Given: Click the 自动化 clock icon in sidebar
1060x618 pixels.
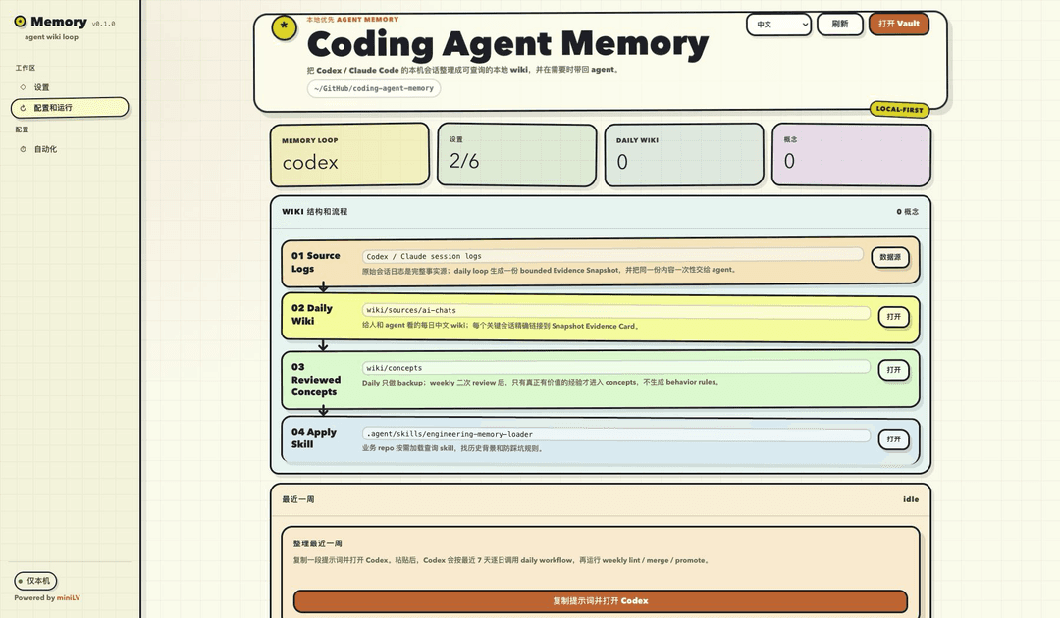Looking at the screenshot, I should 23,149.
